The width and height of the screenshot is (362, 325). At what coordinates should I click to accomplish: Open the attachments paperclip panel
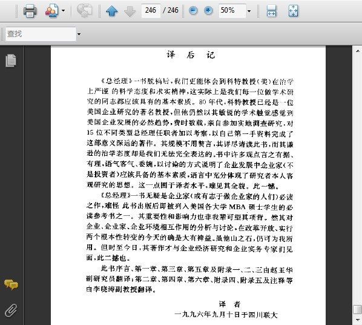point(11,310)
